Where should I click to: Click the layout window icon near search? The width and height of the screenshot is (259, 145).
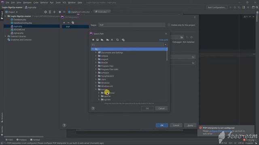253,7
